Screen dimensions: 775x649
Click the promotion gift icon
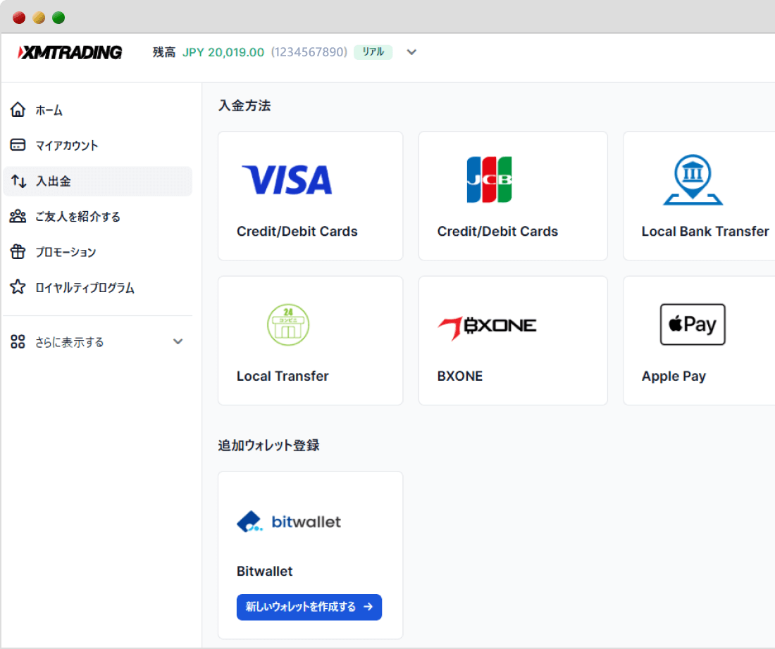18,251
